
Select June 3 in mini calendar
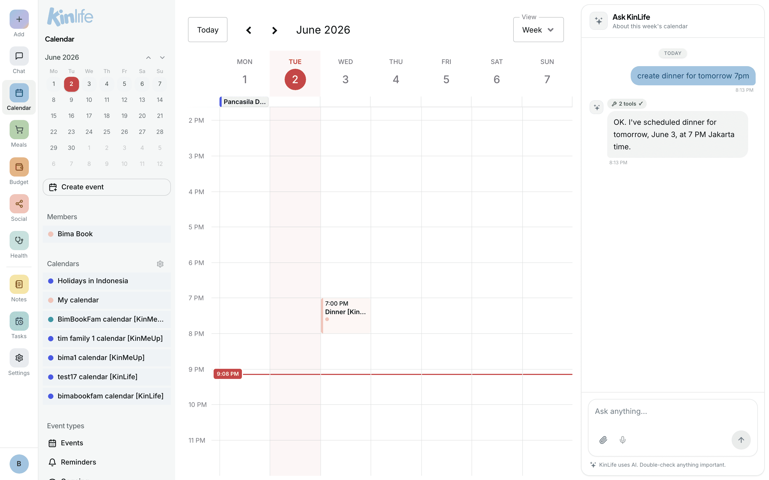89,84
